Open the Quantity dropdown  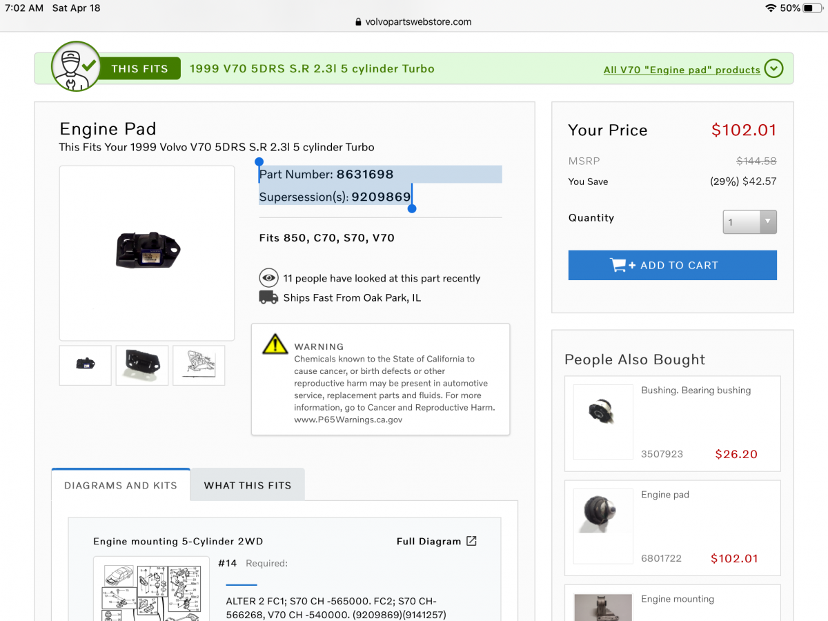(749, 222)
